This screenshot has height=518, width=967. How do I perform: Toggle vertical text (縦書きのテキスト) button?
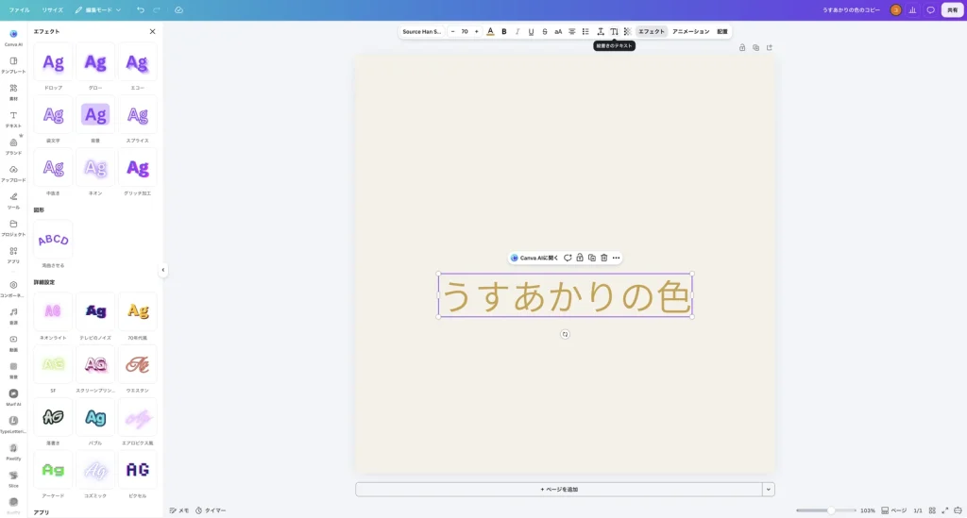coord(614,31)
